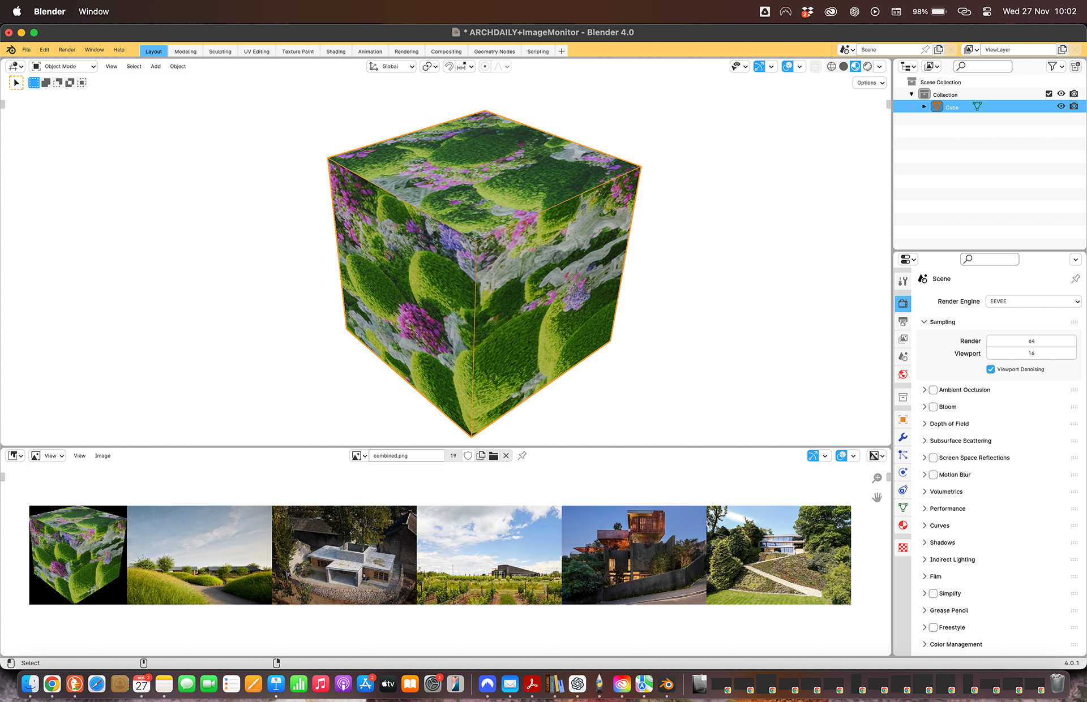Click the Render samples field showing 64
Viewport: 1087px width, 702px height.
pos(1031,341)
